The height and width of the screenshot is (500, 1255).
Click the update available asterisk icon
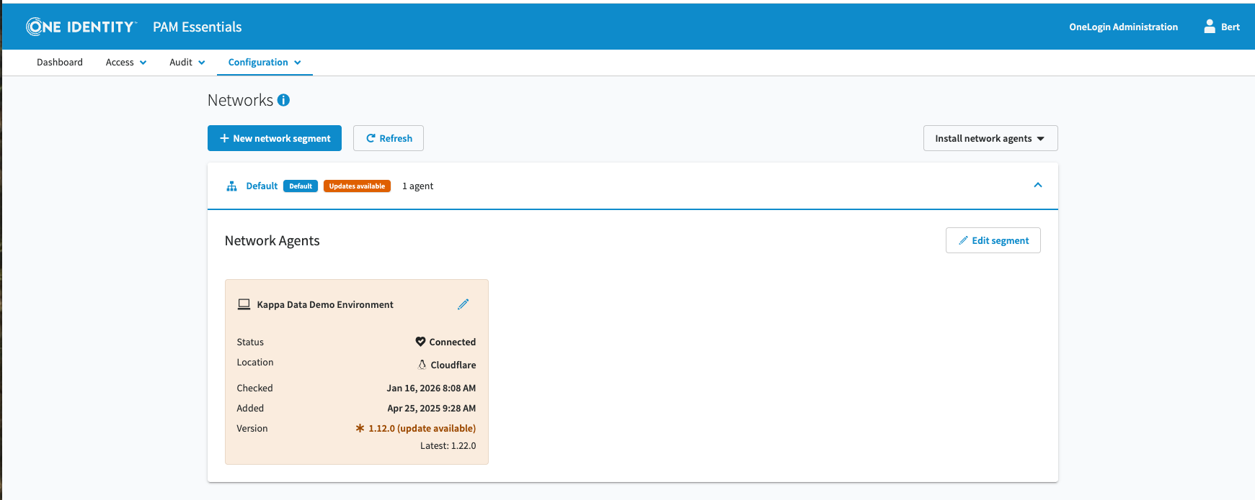[x=360, y=428]
